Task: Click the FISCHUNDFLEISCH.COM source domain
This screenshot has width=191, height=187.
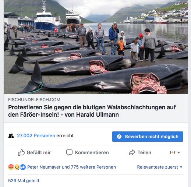Action: click(34, 100)
